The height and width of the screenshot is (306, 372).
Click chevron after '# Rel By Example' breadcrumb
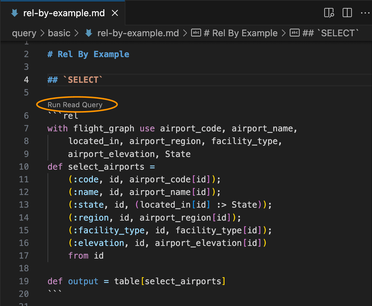(283, 33)
